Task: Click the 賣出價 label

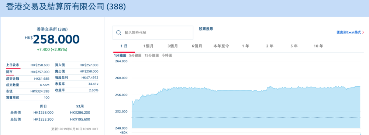Action: pos(60,71)
